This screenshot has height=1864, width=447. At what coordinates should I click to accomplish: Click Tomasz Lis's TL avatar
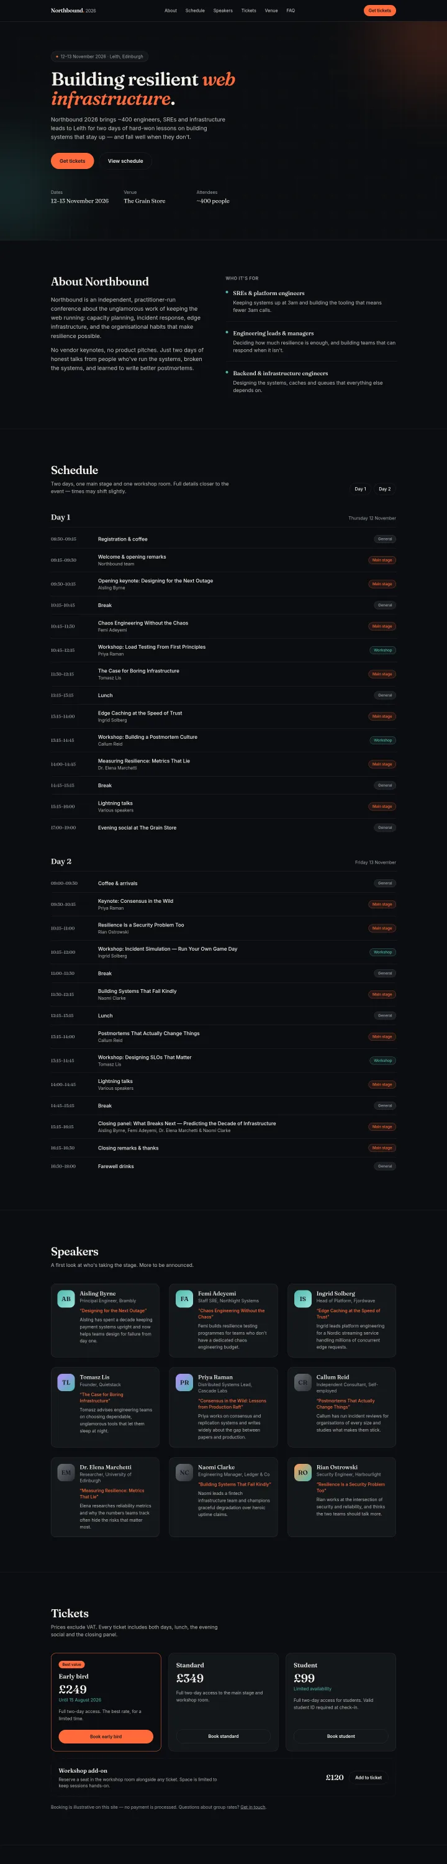click(66, 1383)
